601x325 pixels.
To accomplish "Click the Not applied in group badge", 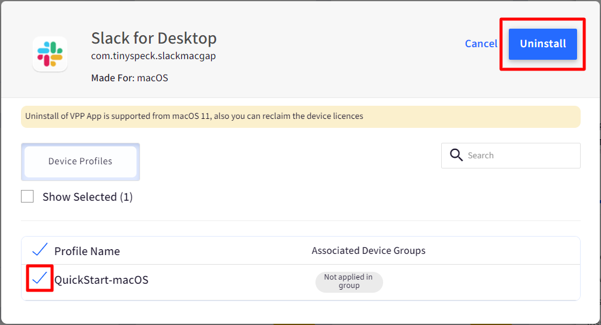I will [349, 282].
